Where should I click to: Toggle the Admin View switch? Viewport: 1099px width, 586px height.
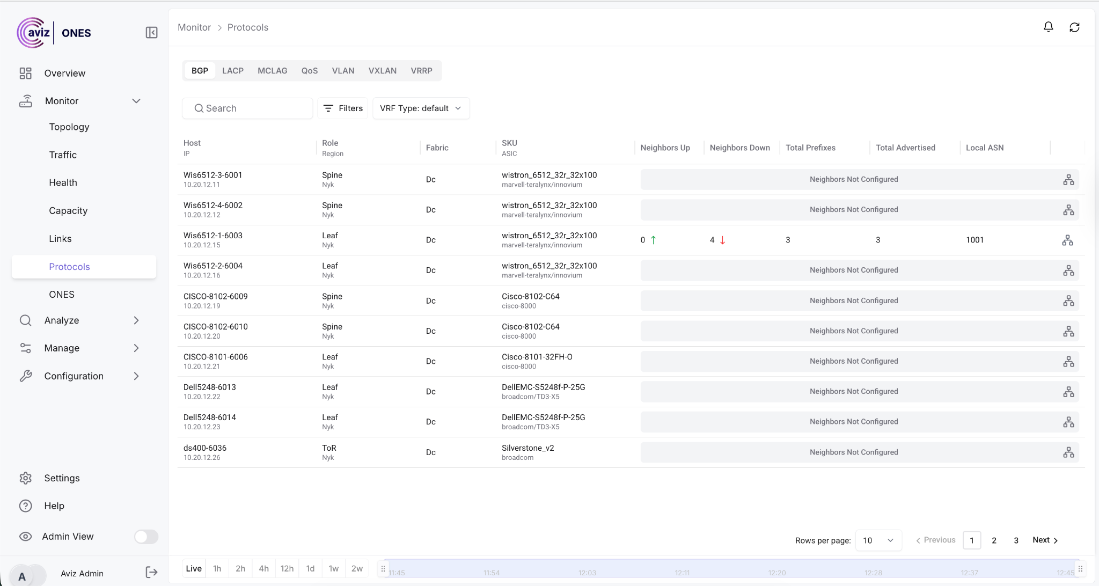point(146,537)
